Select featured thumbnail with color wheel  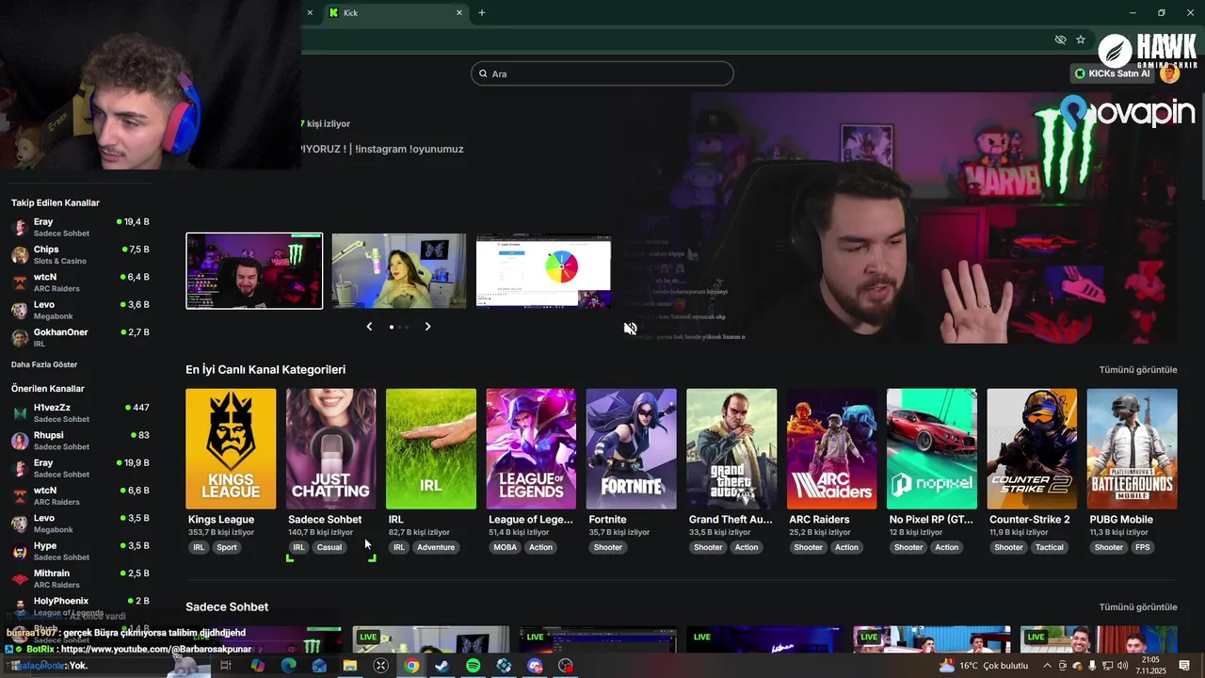544,271
